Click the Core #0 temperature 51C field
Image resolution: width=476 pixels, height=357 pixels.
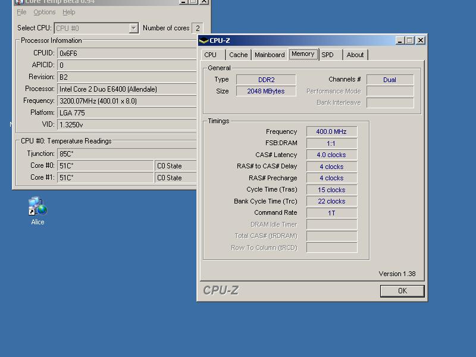(x=105, y=166)
